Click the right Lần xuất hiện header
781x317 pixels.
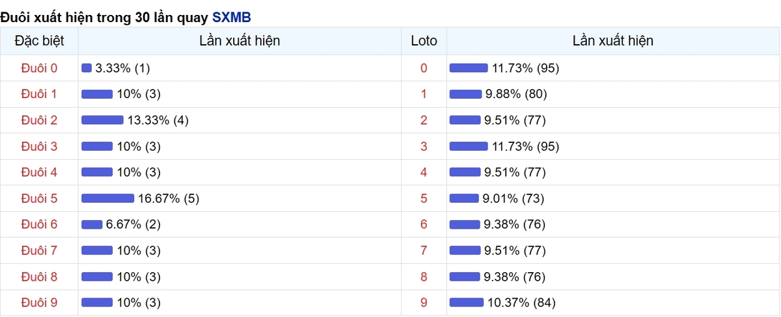(x=612, y=41)
